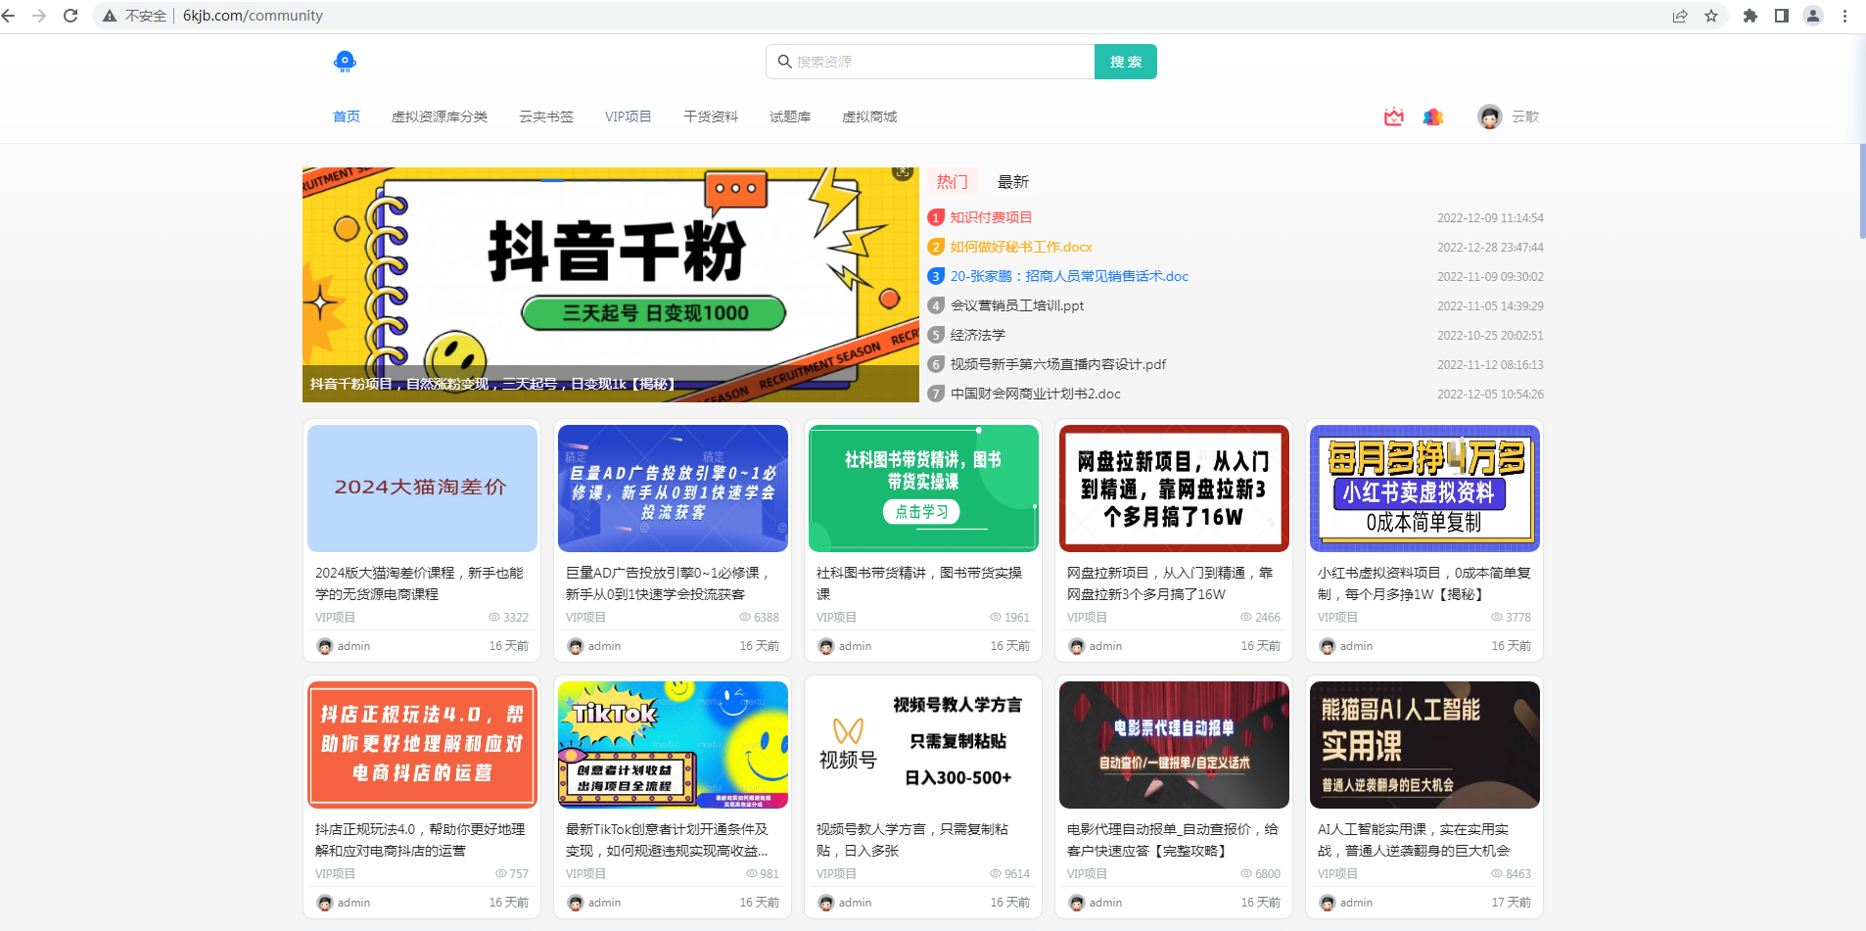Click the red VIP crown icon
The width and height of the screenshot is (1866, 931).
(1394, 116)
